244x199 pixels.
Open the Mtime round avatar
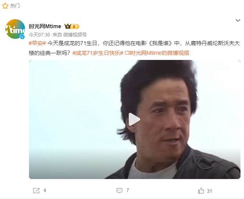[x=15, y=29]
